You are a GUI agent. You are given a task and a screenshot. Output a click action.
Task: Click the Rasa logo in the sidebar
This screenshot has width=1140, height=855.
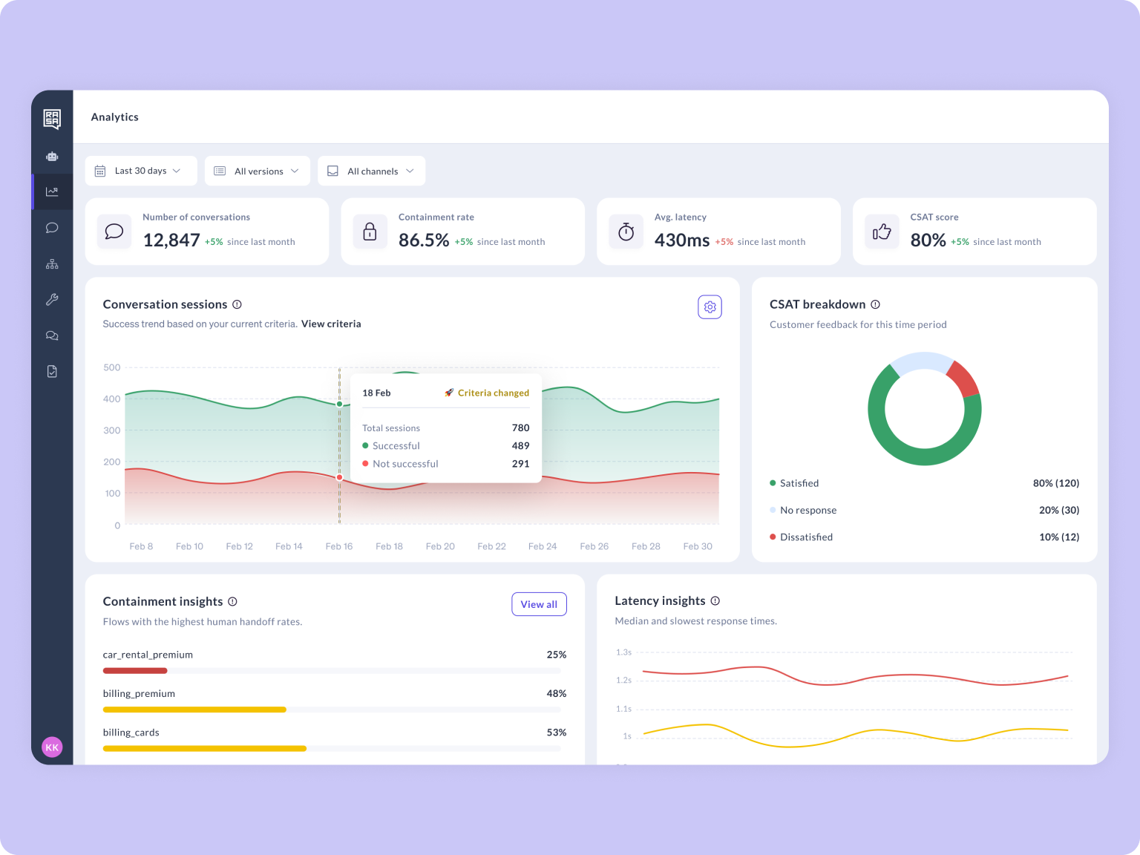point(52,119)
